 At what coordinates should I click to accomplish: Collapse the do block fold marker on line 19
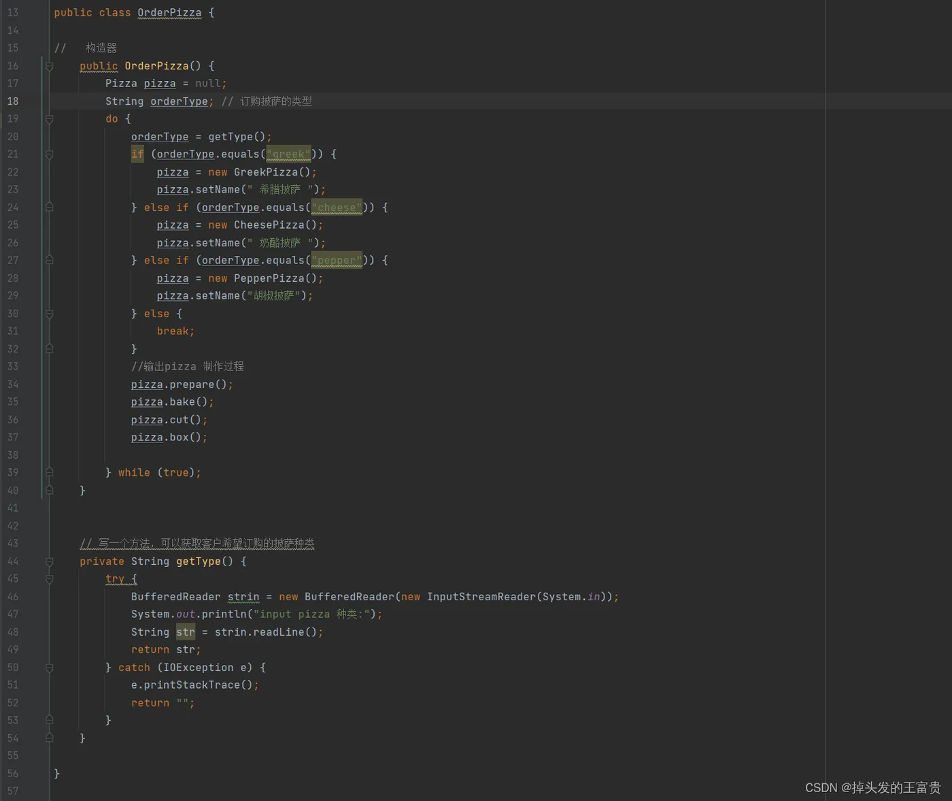point(49,119)
